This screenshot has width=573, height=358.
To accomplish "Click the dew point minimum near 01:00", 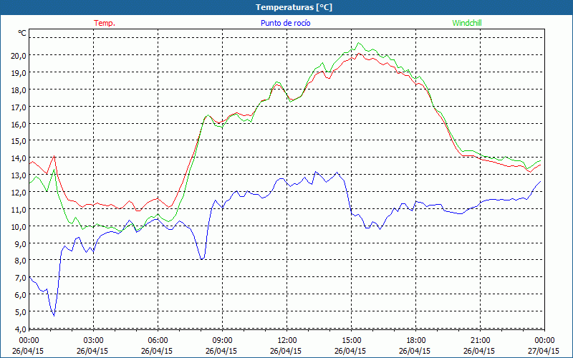I will (x=54, y=316).
